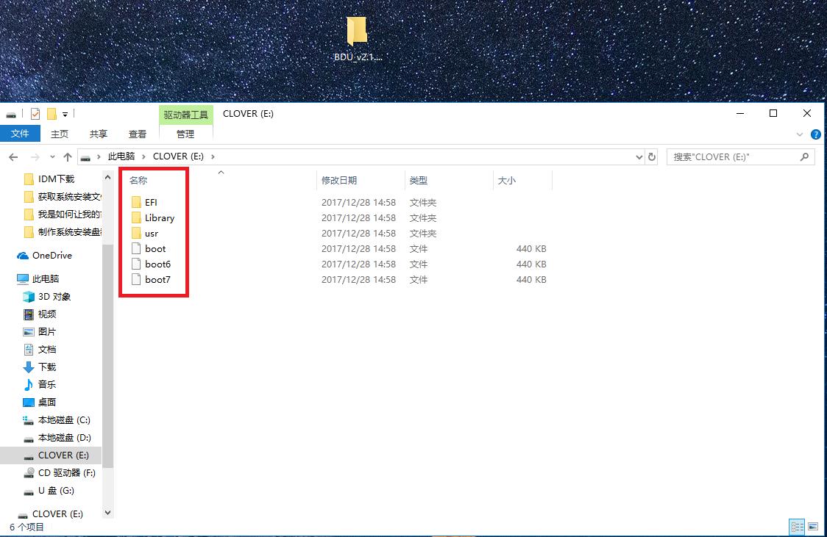Open the address bar history dropdown

point(639,156)
